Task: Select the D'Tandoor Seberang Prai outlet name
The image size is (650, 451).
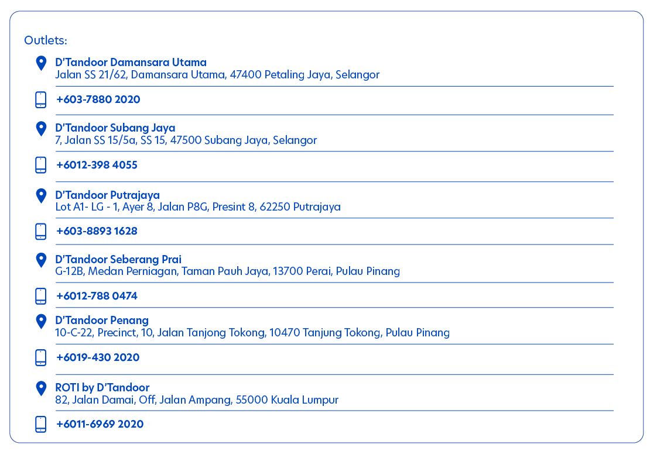Action: coord(118,259)
